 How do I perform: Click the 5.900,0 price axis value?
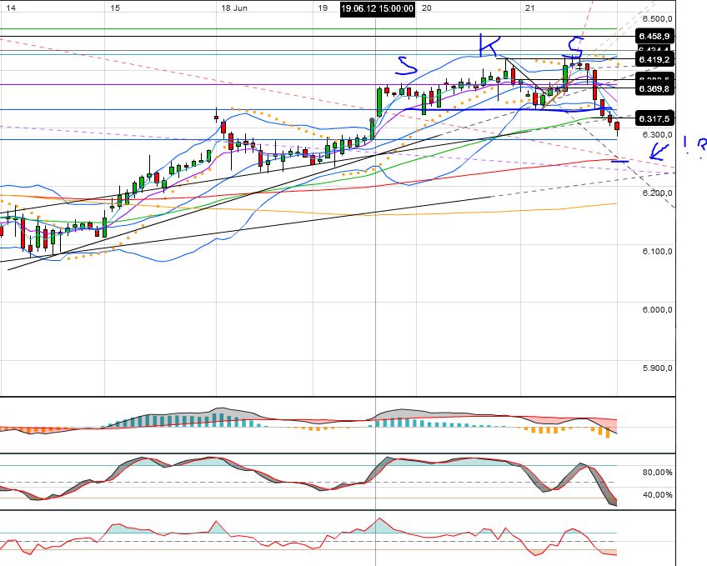pos(658,368)
